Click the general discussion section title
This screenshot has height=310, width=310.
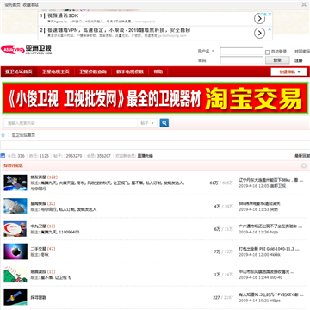point(13,166)
